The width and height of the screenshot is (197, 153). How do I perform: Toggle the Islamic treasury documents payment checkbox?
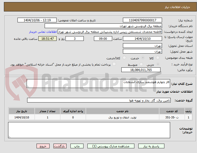[x=114, y=64]
